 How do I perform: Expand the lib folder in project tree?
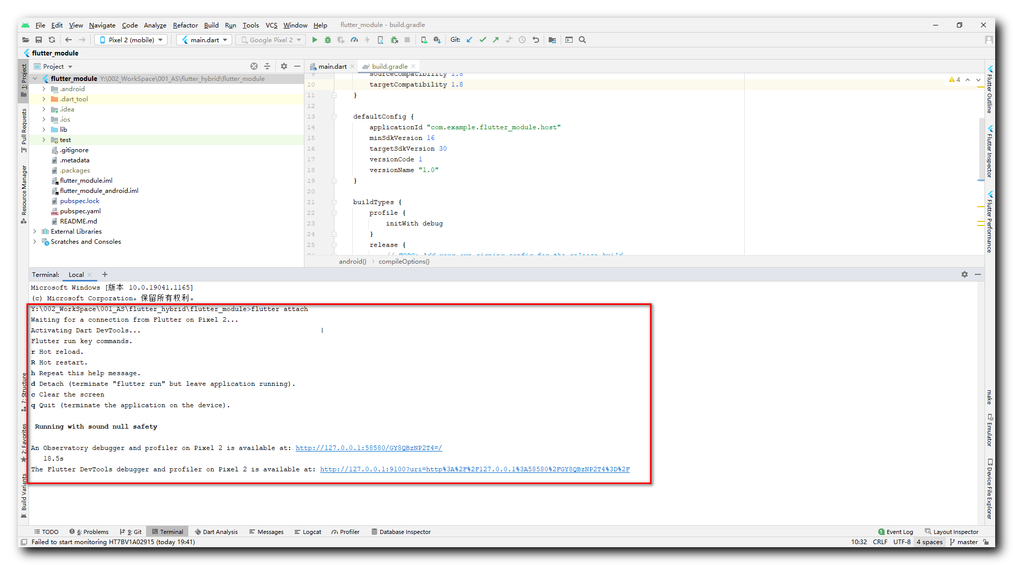point(44,129)
